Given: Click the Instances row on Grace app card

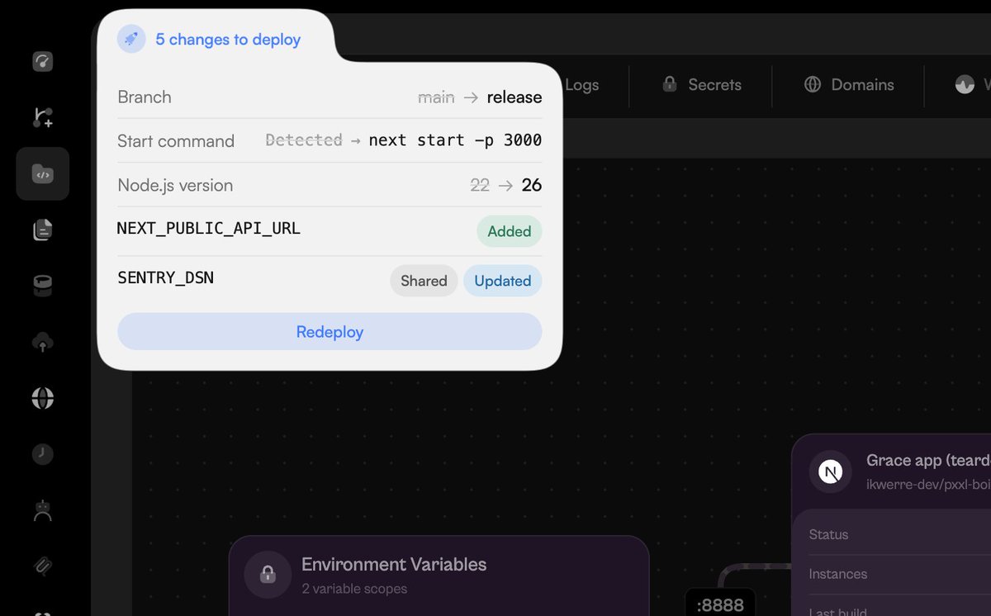Looking at the screenshot, I should (x=900, y=574).
